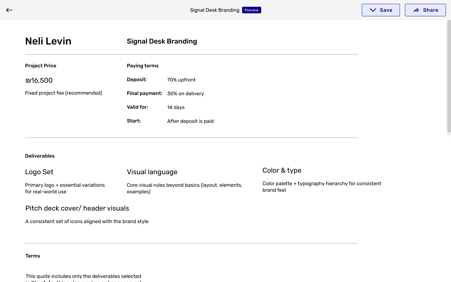Click 'A consistent set of icons' description
The width and height of the screenshot is (451, 282).
pyautogui.click(x=87, y=222)
